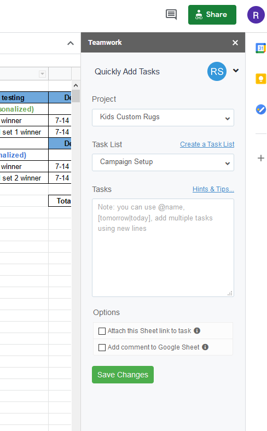Open Google Tasks side panel icon
Image resolution: width=267 pixels, height=431 pixels.
[x=260, y=109]
